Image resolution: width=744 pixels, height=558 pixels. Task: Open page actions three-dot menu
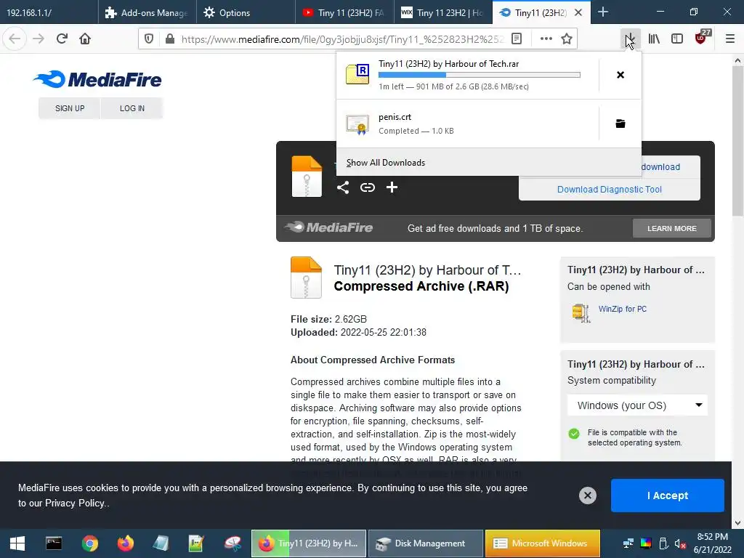(x=546, y=39)
